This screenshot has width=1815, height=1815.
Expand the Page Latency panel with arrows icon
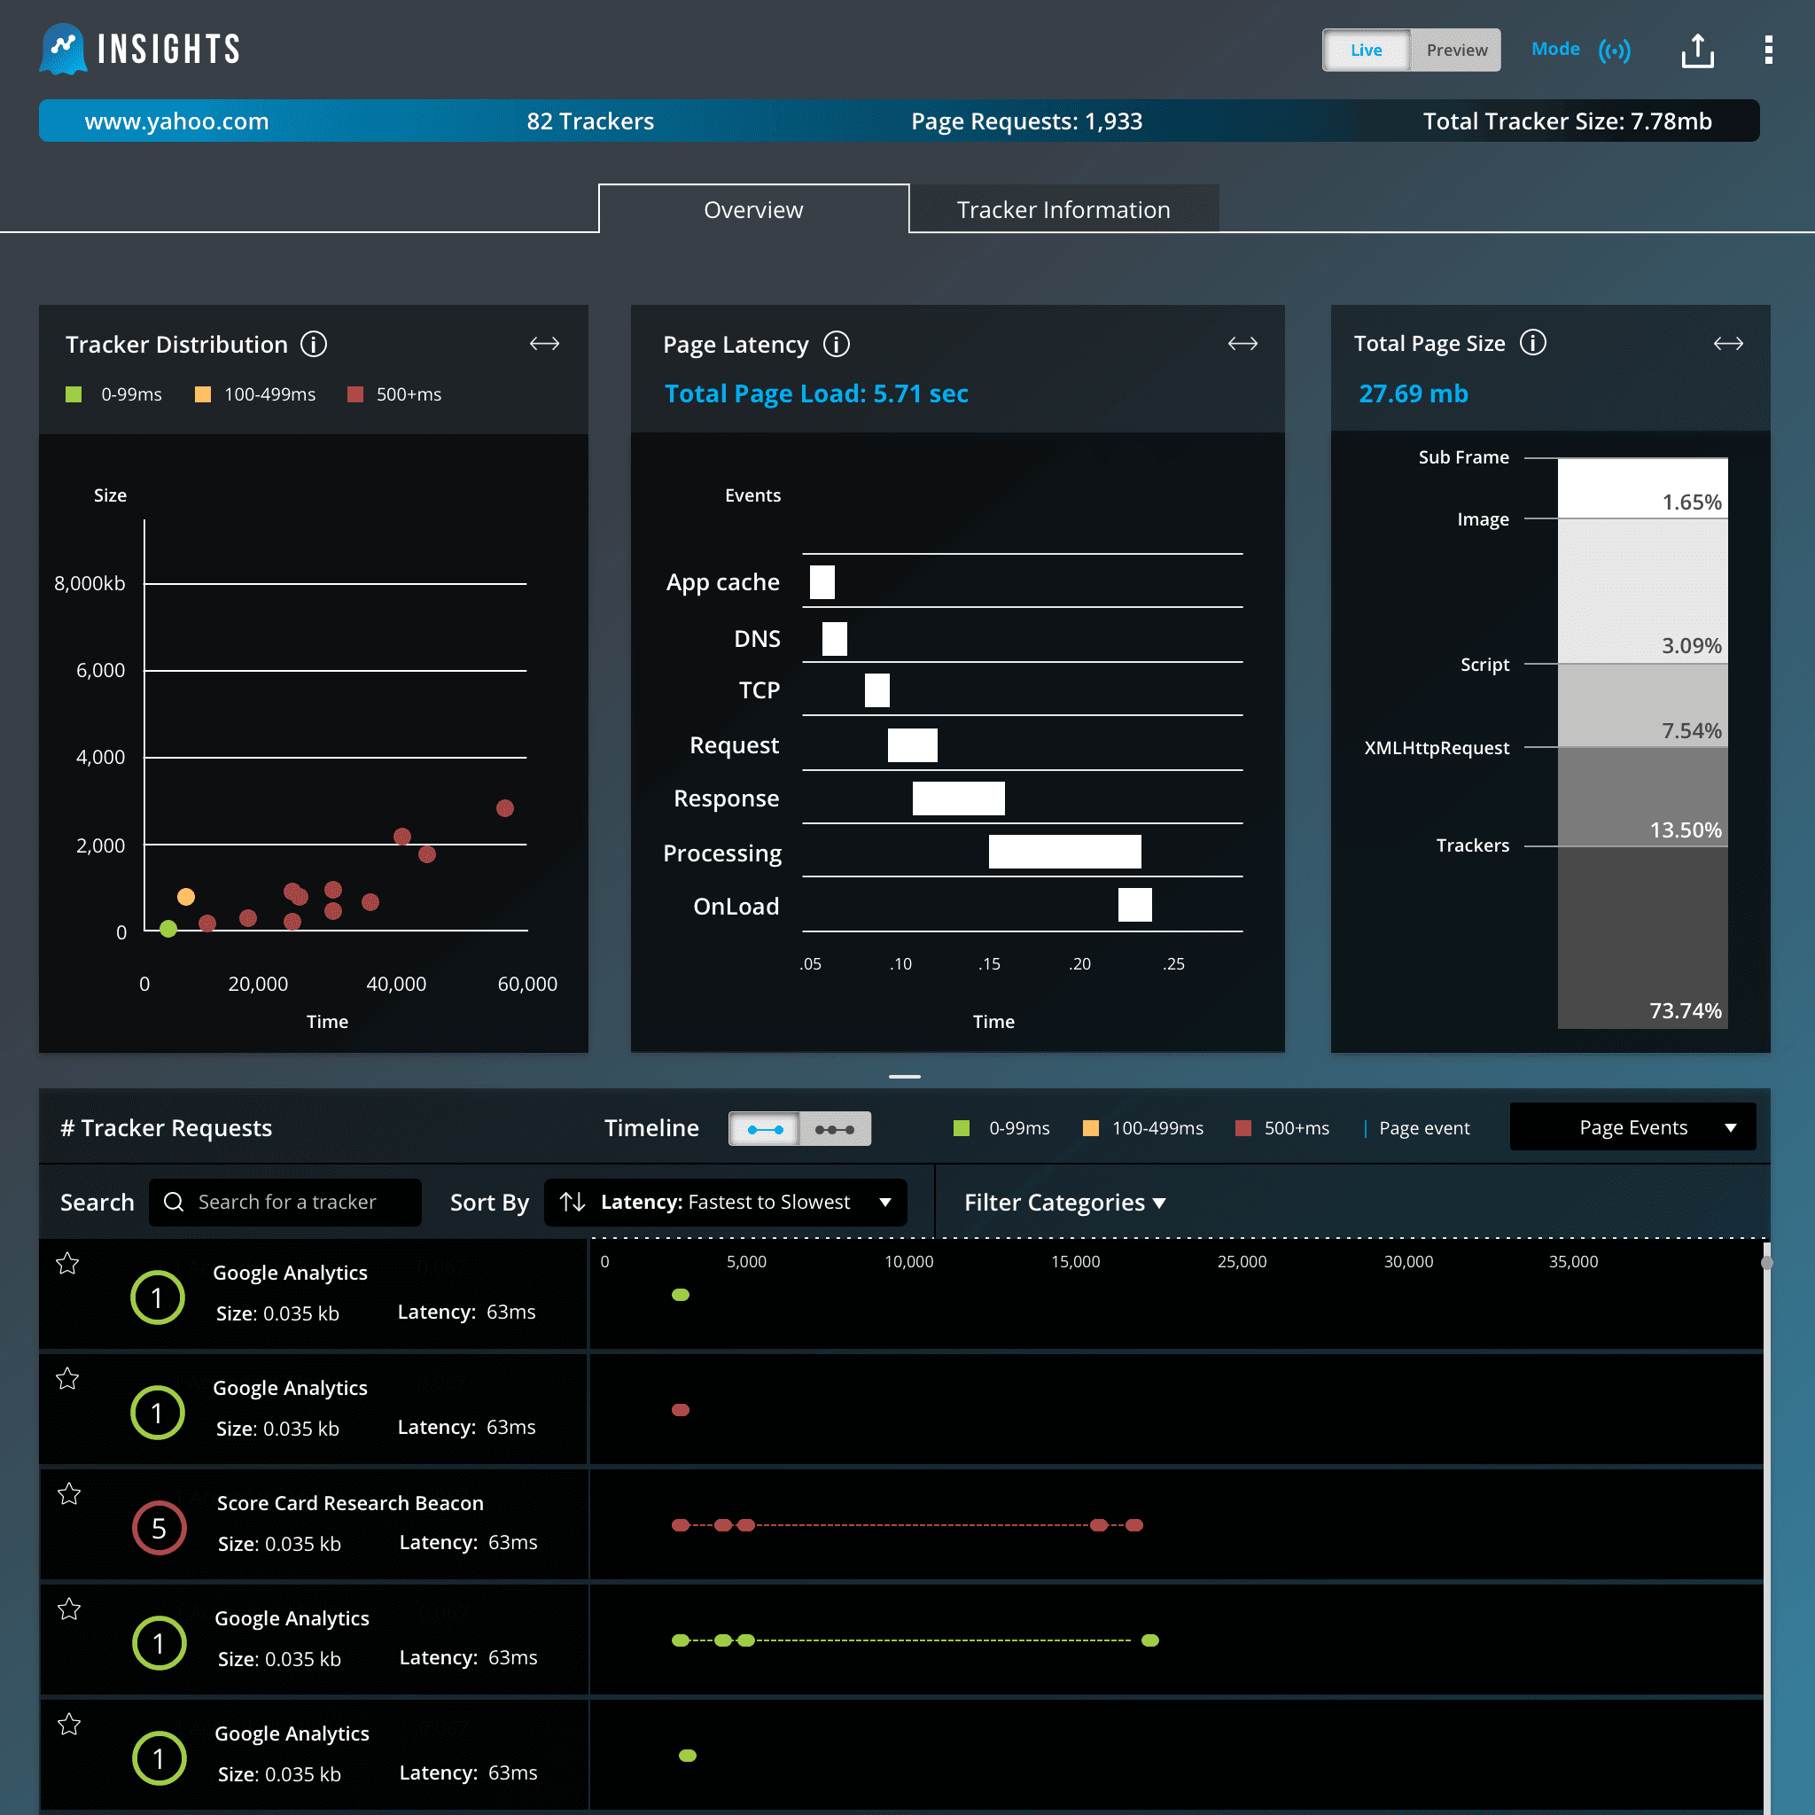pyautogui.click(x=1242, y=344)
